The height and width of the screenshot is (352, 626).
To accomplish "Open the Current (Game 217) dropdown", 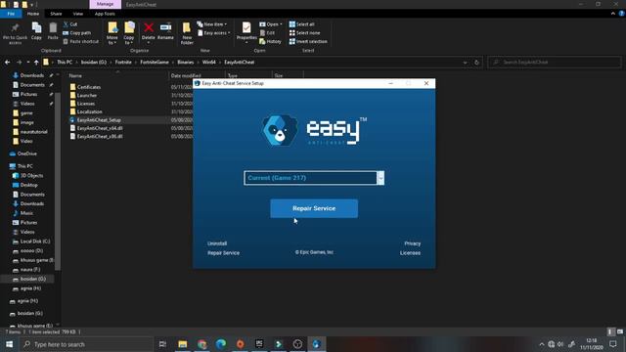I will [380, 178].
